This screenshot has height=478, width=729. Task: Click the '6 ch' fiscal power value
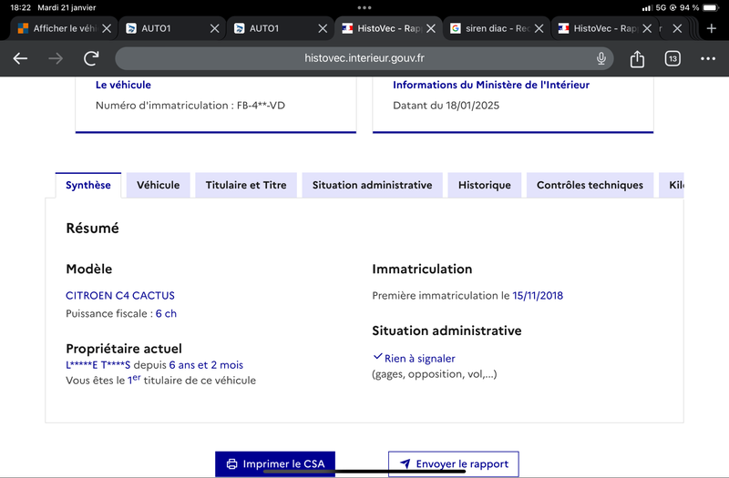(166, 313)
